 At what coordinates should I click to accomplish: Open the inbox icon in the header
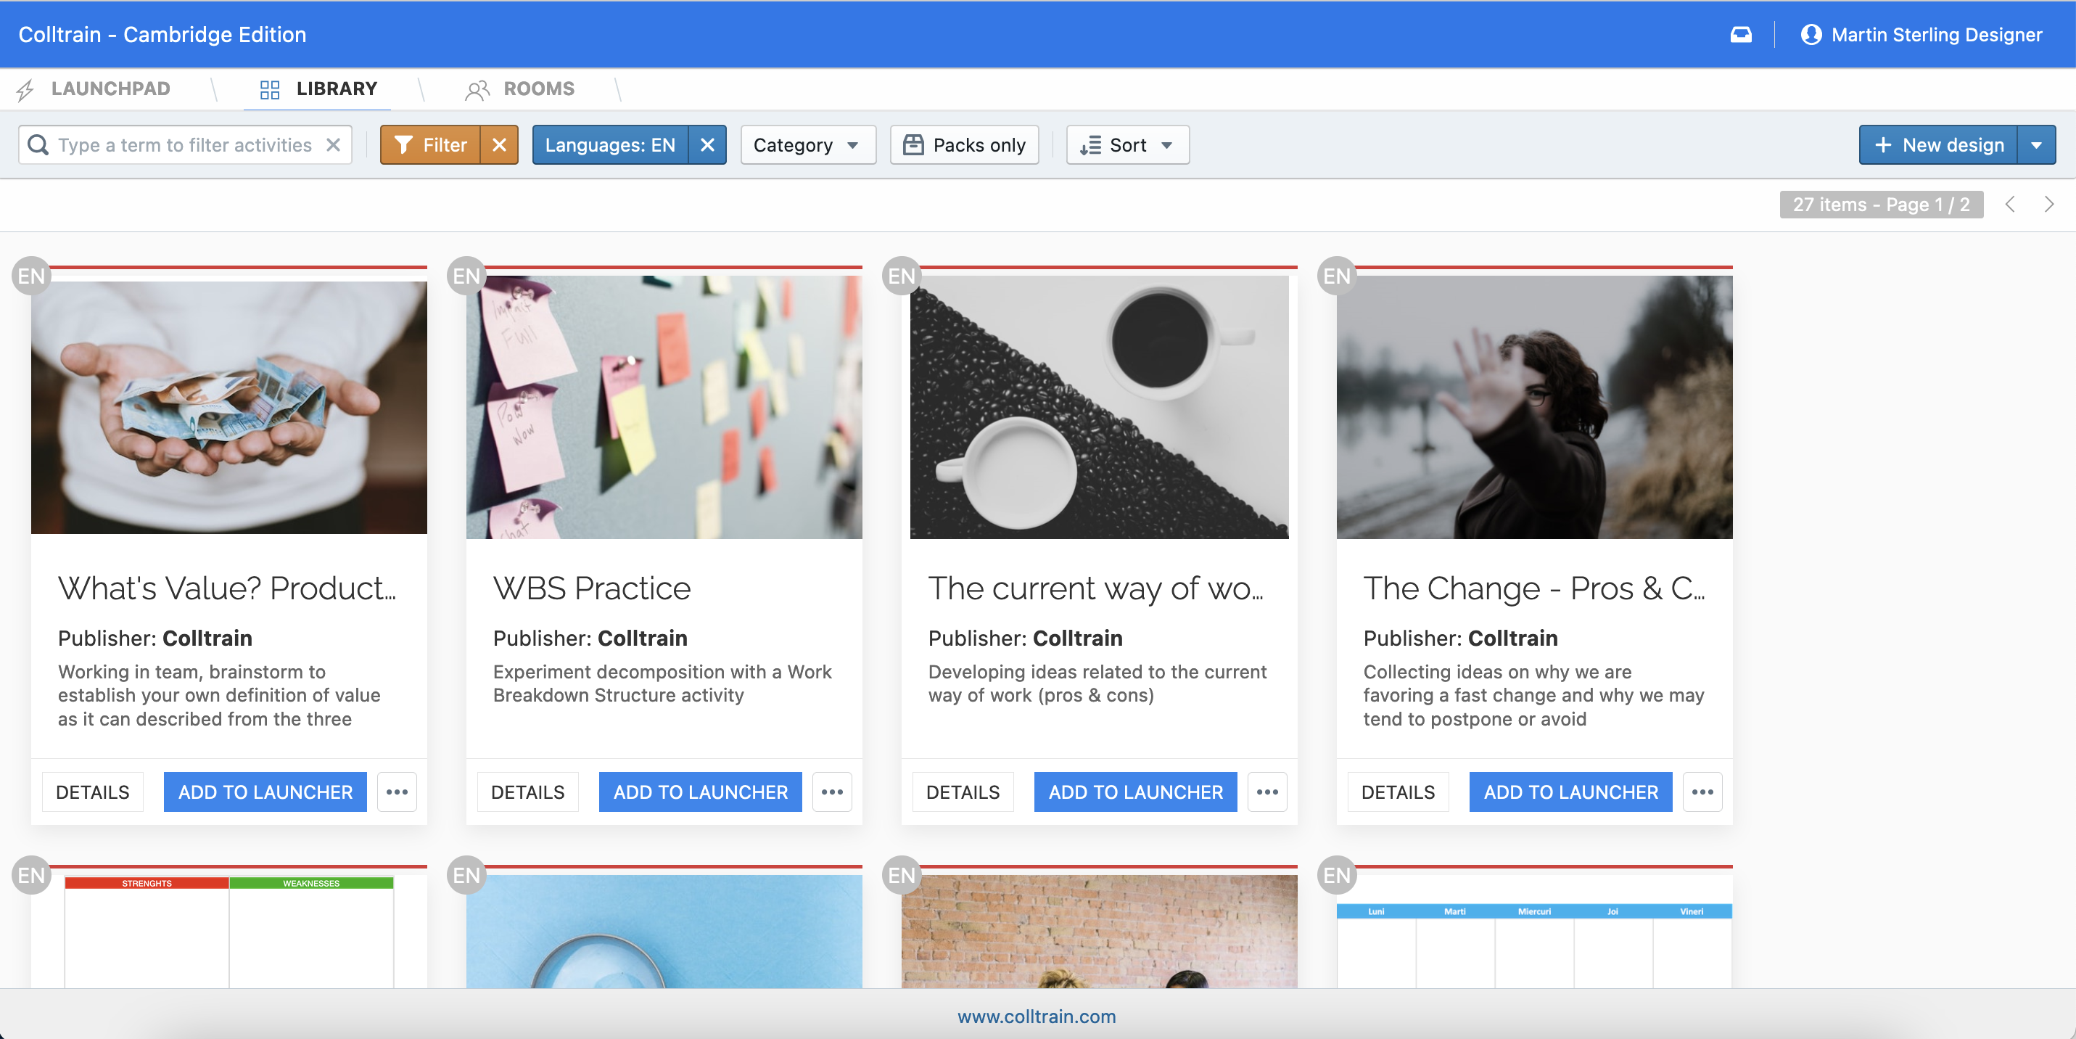click(x=1741, y=35)
